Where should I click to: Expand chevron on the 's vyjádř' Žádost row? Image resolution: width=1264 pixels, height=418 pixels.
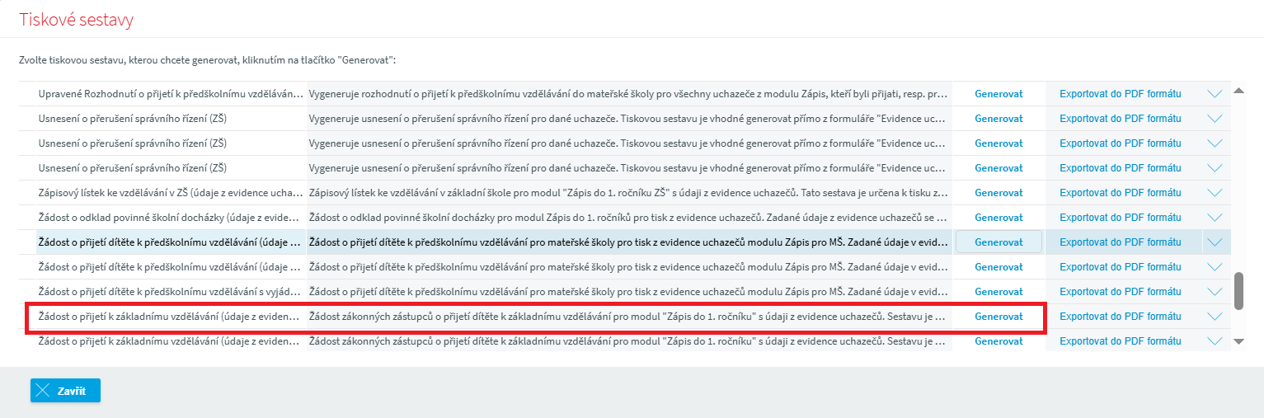pyautogui.click(x=1215, y=292)
